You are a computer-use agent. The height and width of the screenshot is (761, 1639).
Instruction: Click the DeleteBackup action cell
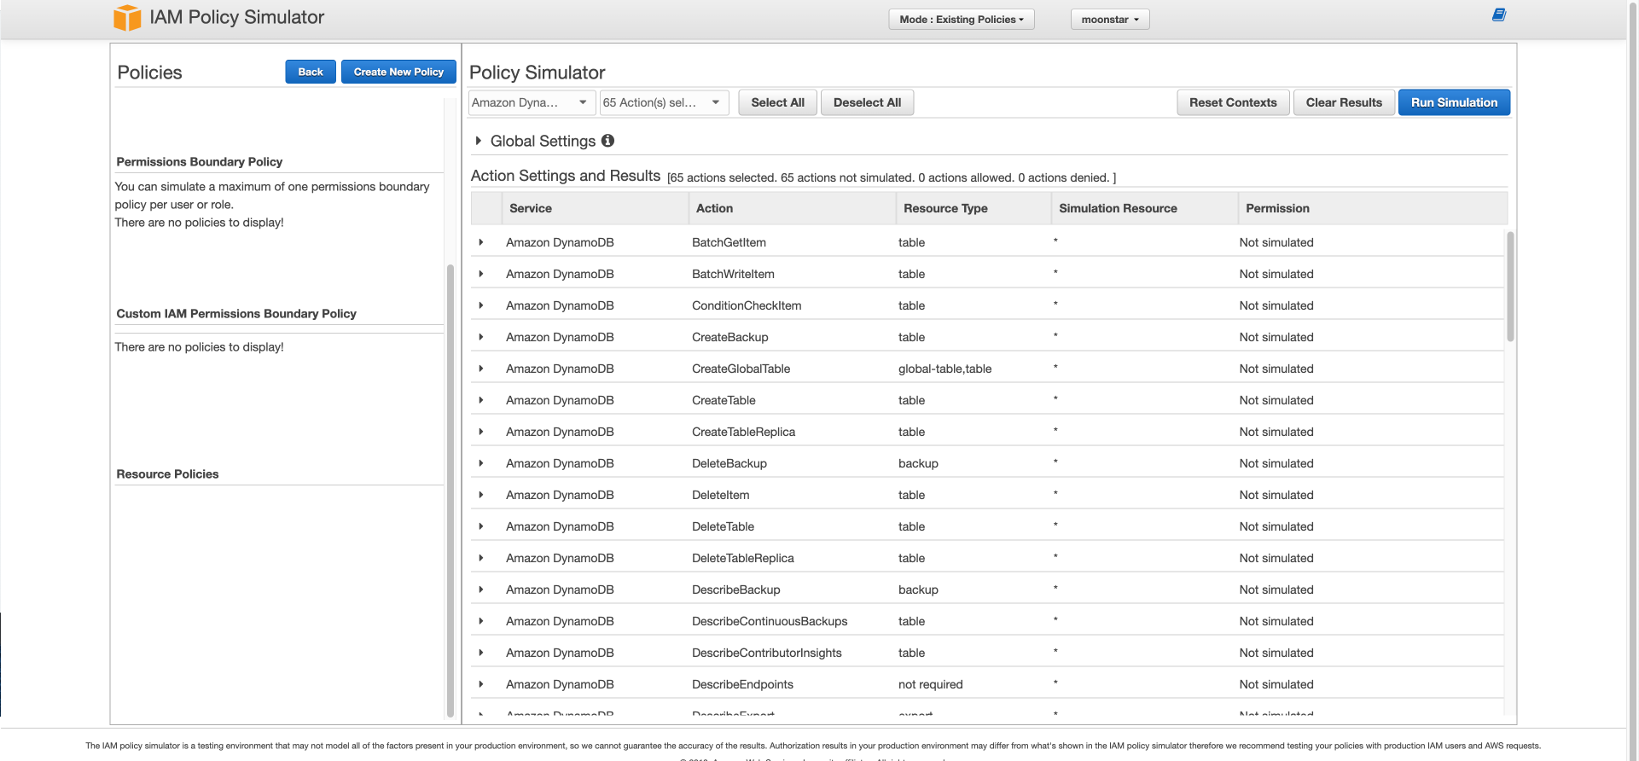pos(729,463)
